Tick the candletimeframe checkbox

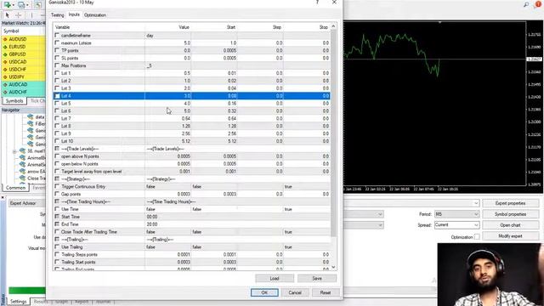click(x=57, y=36)
